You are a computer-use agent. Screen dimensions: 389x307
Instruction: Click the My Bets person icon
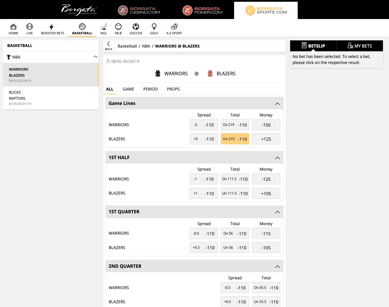350,46
